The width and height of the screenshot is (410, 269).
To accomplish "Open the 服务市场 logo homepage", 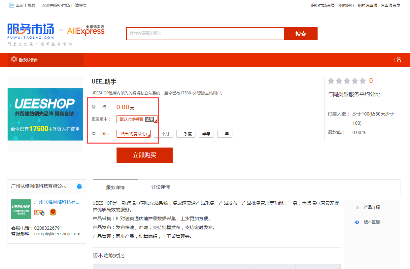I will (31, 31).
